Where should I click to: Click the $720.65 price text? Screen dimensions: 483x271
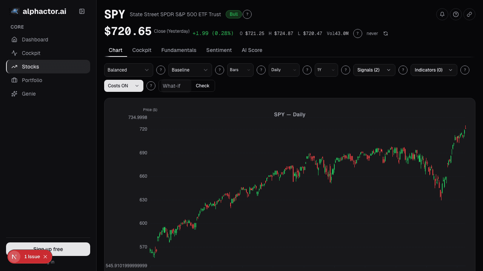[128, 32]
